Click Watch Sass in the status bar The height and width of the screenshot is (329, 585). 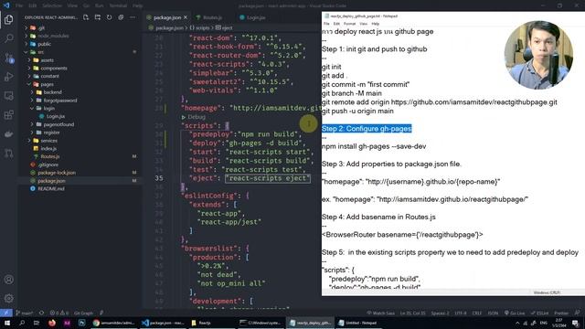pyautogui.click(x=381, y=313)
